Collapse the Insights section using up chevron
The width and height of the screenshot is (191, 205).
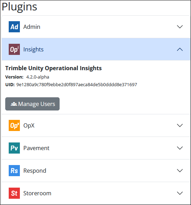[180, 49]
